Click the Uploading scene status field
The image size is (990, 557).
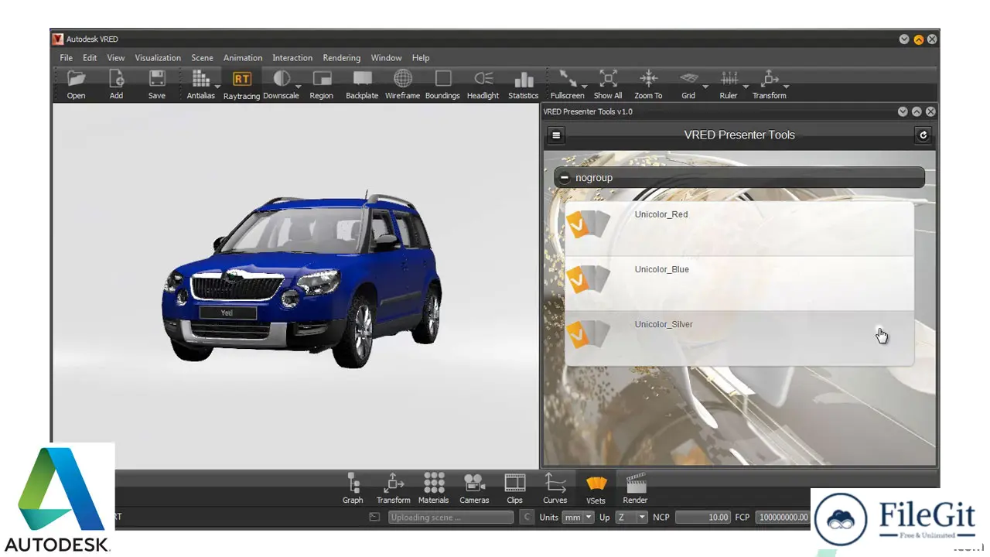[451, 518]
